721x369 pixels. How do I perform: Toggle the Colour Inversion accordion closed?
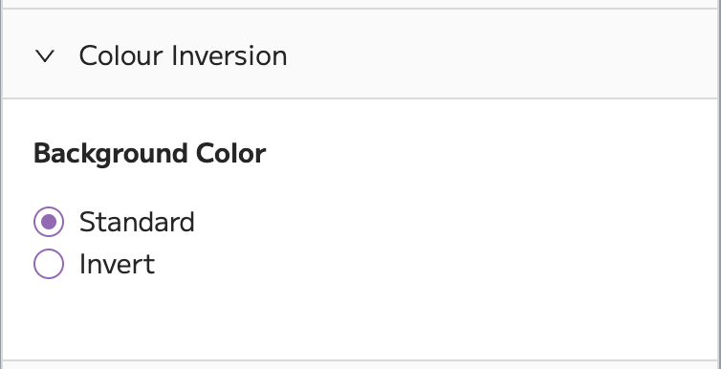(x=45, y=56)
